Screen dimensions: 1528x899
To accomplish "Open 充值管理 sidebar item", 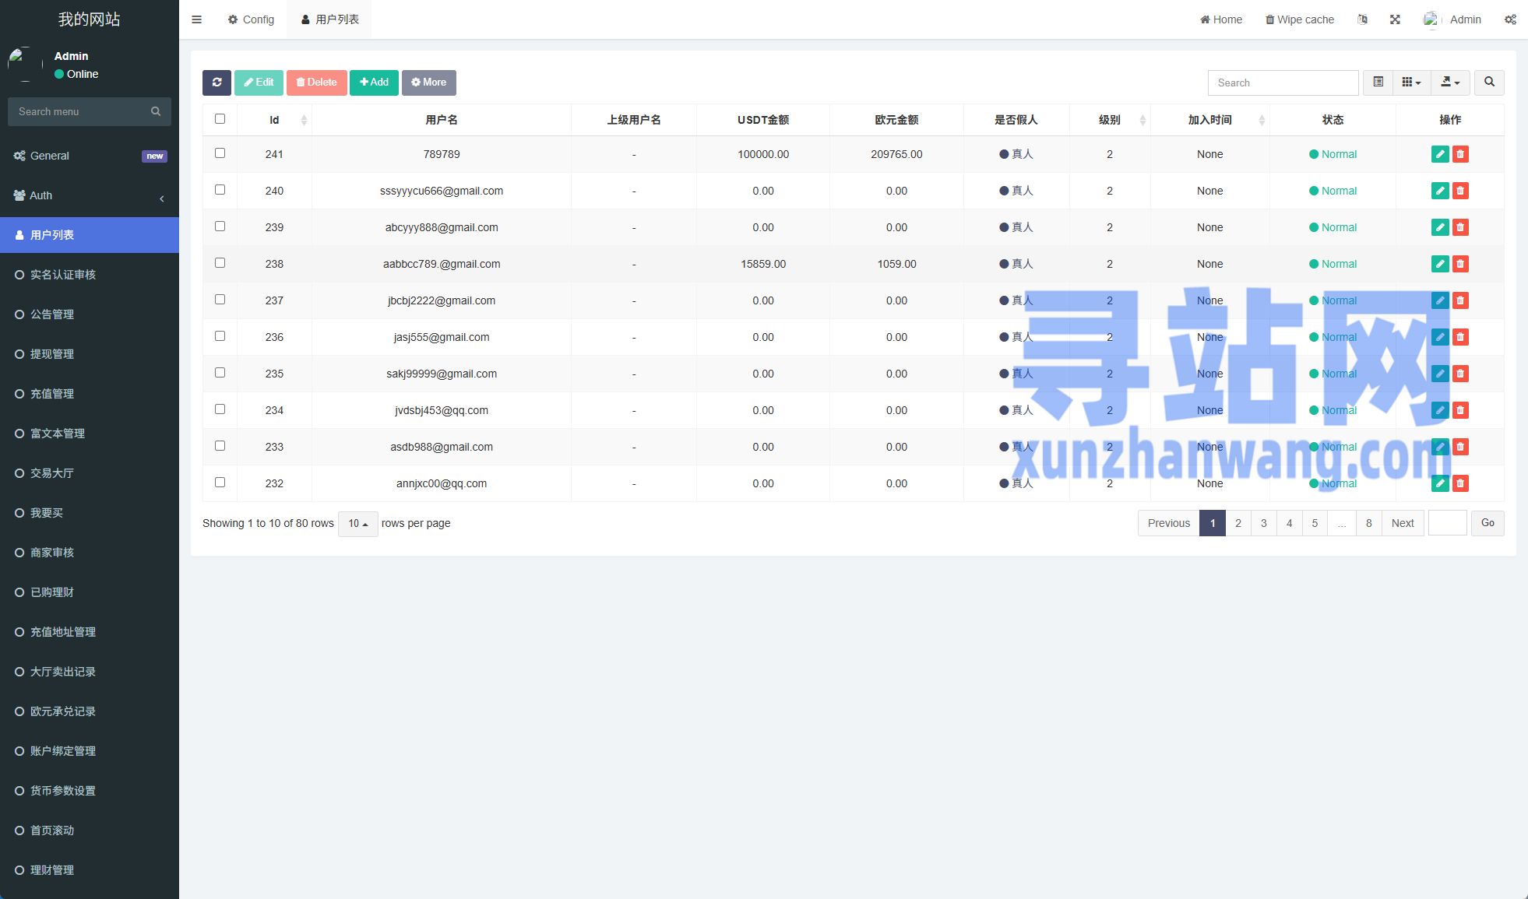I will tap(90, 394).
